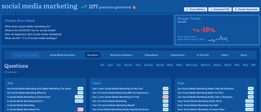
Task: Jump to the 'Are' filter chip
Action: [102, 65]
